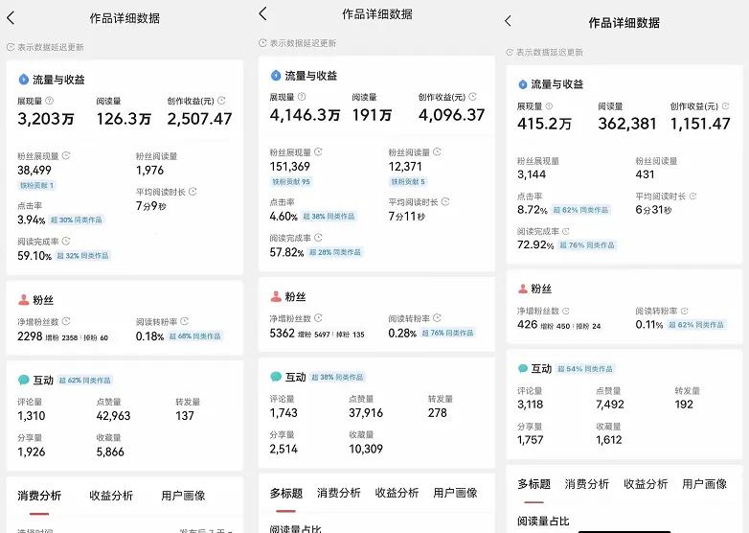Screen dimensions: 749x533
Task: Open 消费分析 tab on the 2,507.47 earnings screen
Action: pyautogui.click(x=39, y=496)
